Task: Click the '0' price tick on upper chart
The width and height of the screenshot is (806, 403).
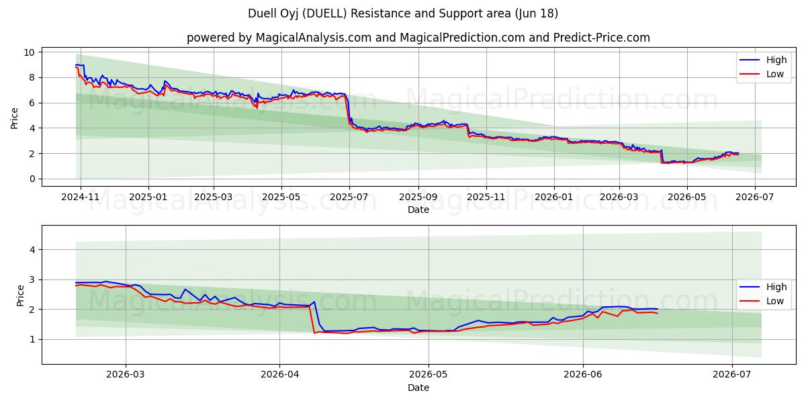Action: pyautogui.click(x=34, y=179)
